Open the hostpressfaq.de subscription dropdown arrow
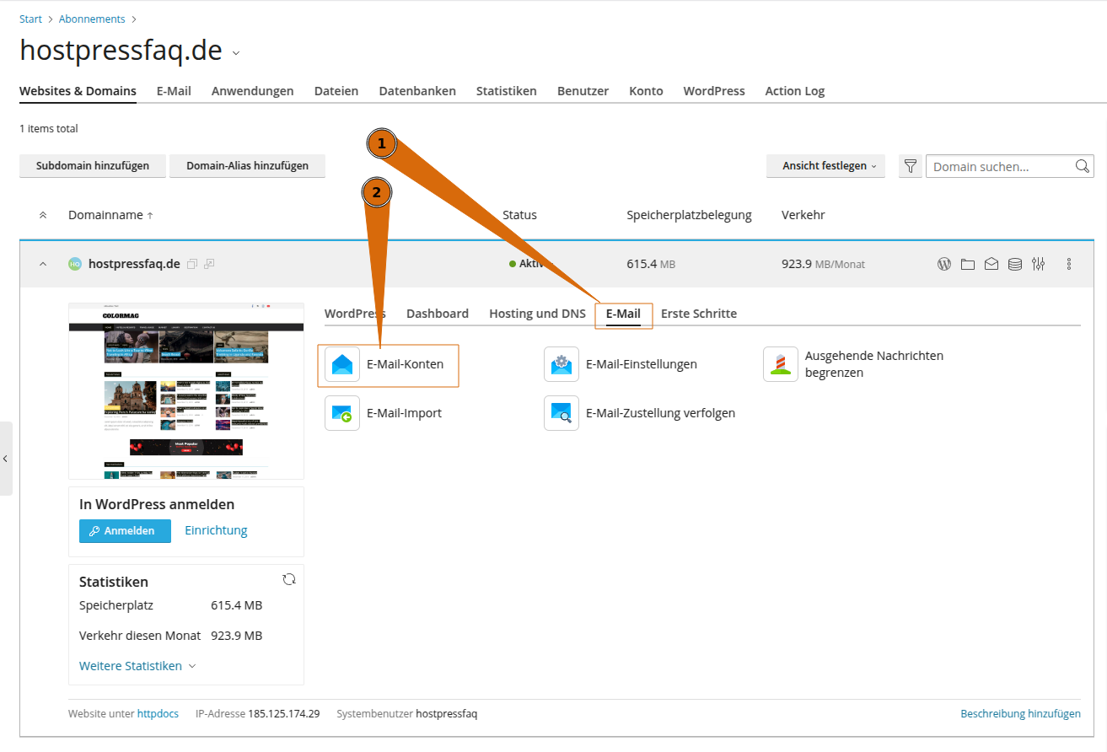Screen dimensions: 1107x752 click(236, 54)
